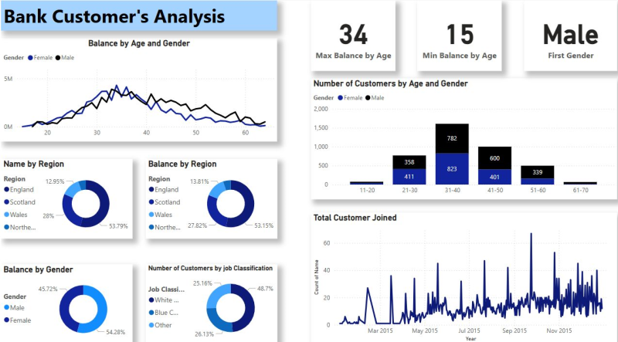Screen dimensions: 618x342
Task: Click the Male legend in Number of Customers chart
Action: [376, 98]
